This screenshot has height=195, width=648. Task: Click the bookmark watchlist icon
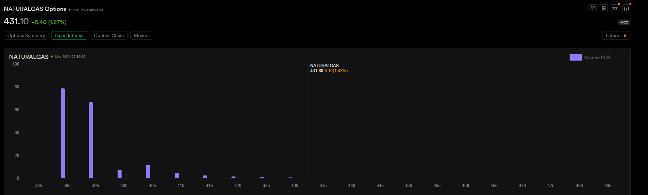pyautogui.click(x=604, y=8)
